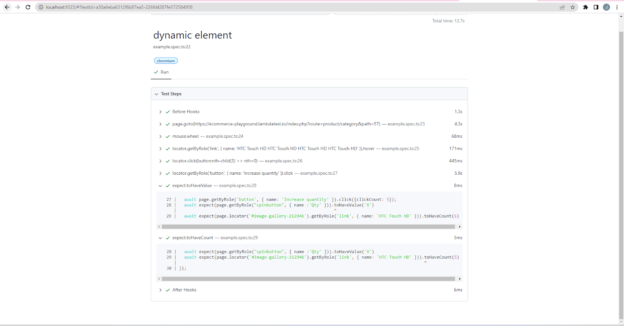
Task: Click the mouse.wheel step label
Action: pos(186,136)
